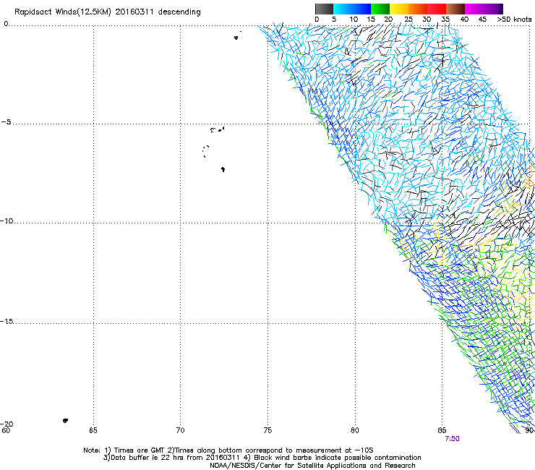Click the 'Data buffer is 22 hrs' note line
Image resolution: width=535 pixels, height=470 pixels.
[262, 458]
